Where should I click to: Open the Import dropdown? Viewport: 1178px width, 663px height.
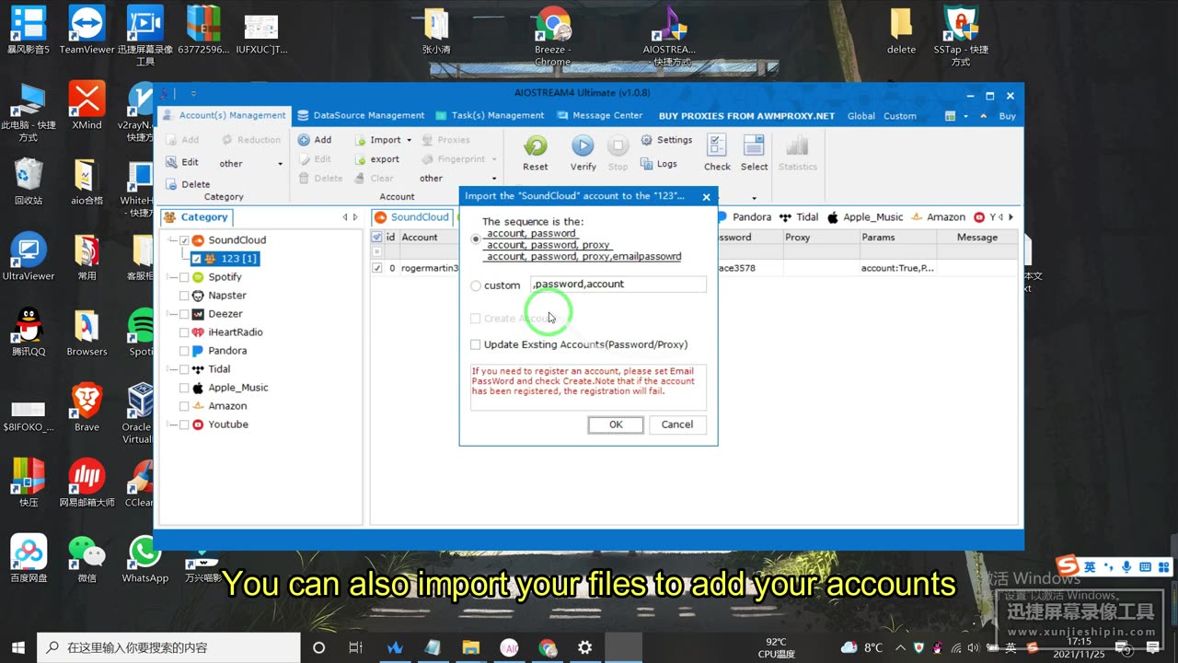coord(384,140)
